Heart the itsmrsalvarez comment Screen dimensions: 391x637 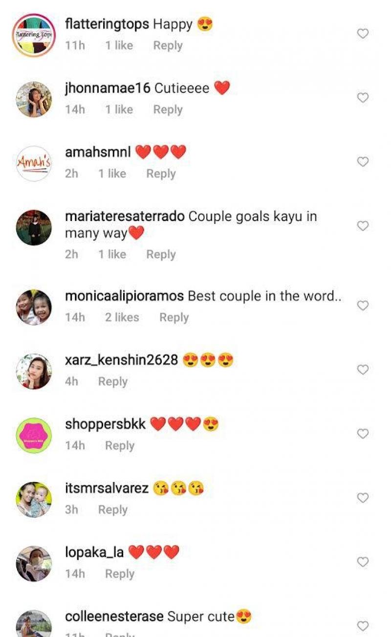(363, 498)
